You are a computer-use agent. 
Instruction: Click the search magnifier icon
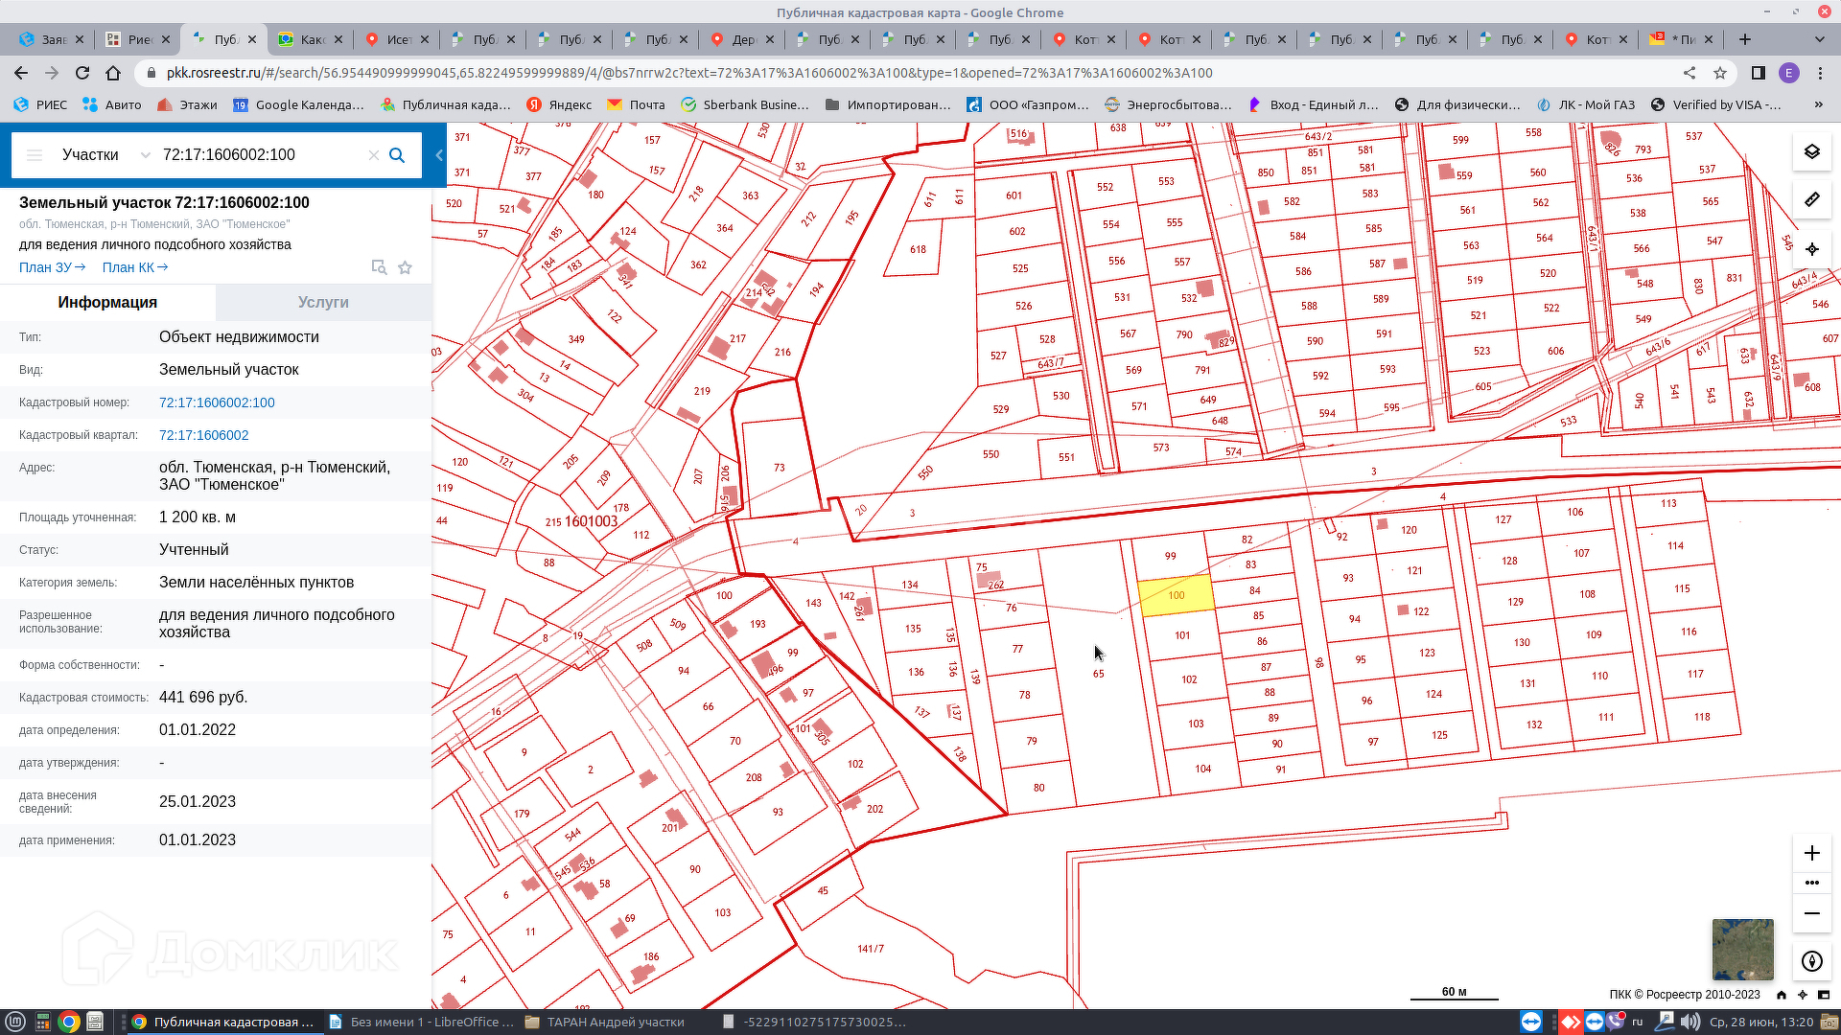click(x=397, y=155)
